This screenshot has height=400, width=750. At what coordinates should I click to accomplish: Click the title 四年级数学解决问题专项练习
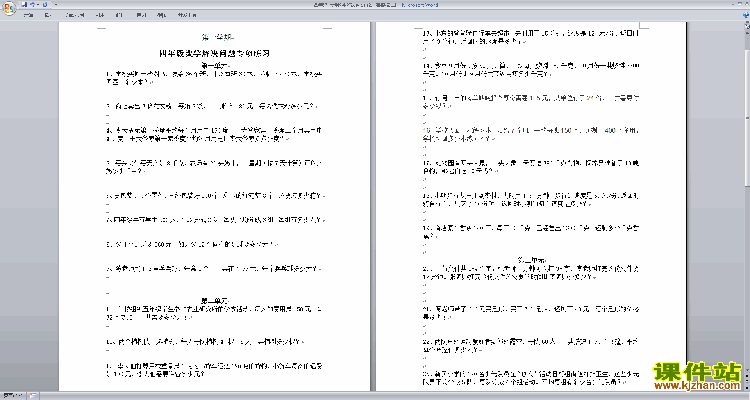pyautogui.click(x=214, y=53)
